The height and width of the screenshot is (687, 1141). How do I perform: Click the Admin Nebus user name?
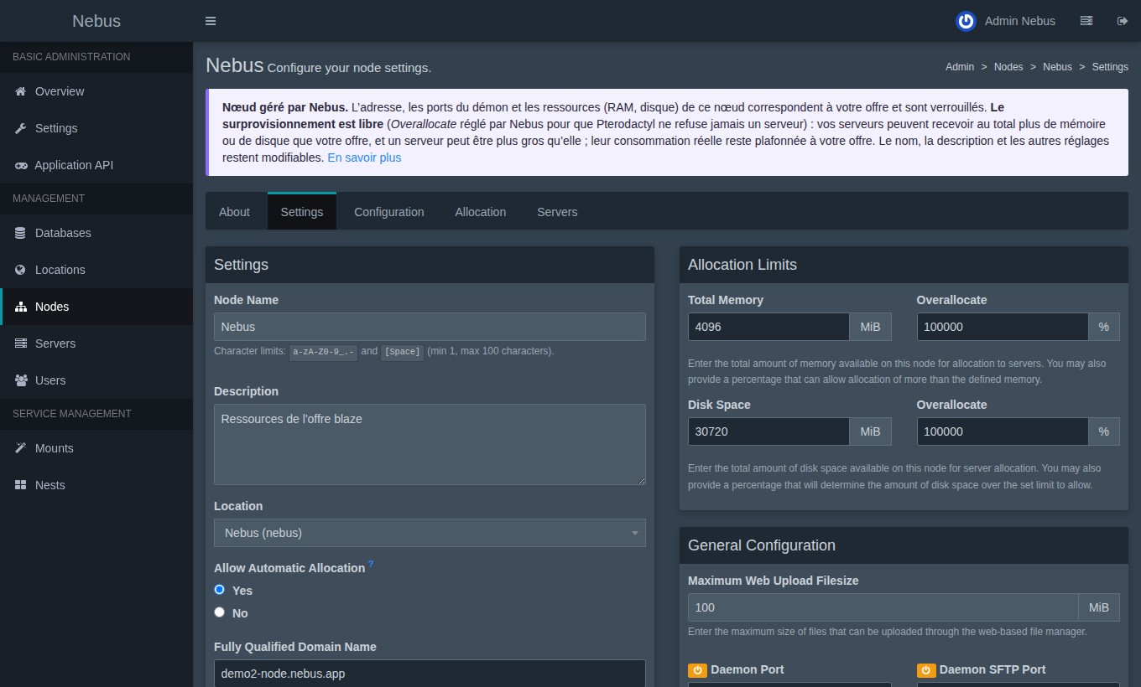[1020, 21]
